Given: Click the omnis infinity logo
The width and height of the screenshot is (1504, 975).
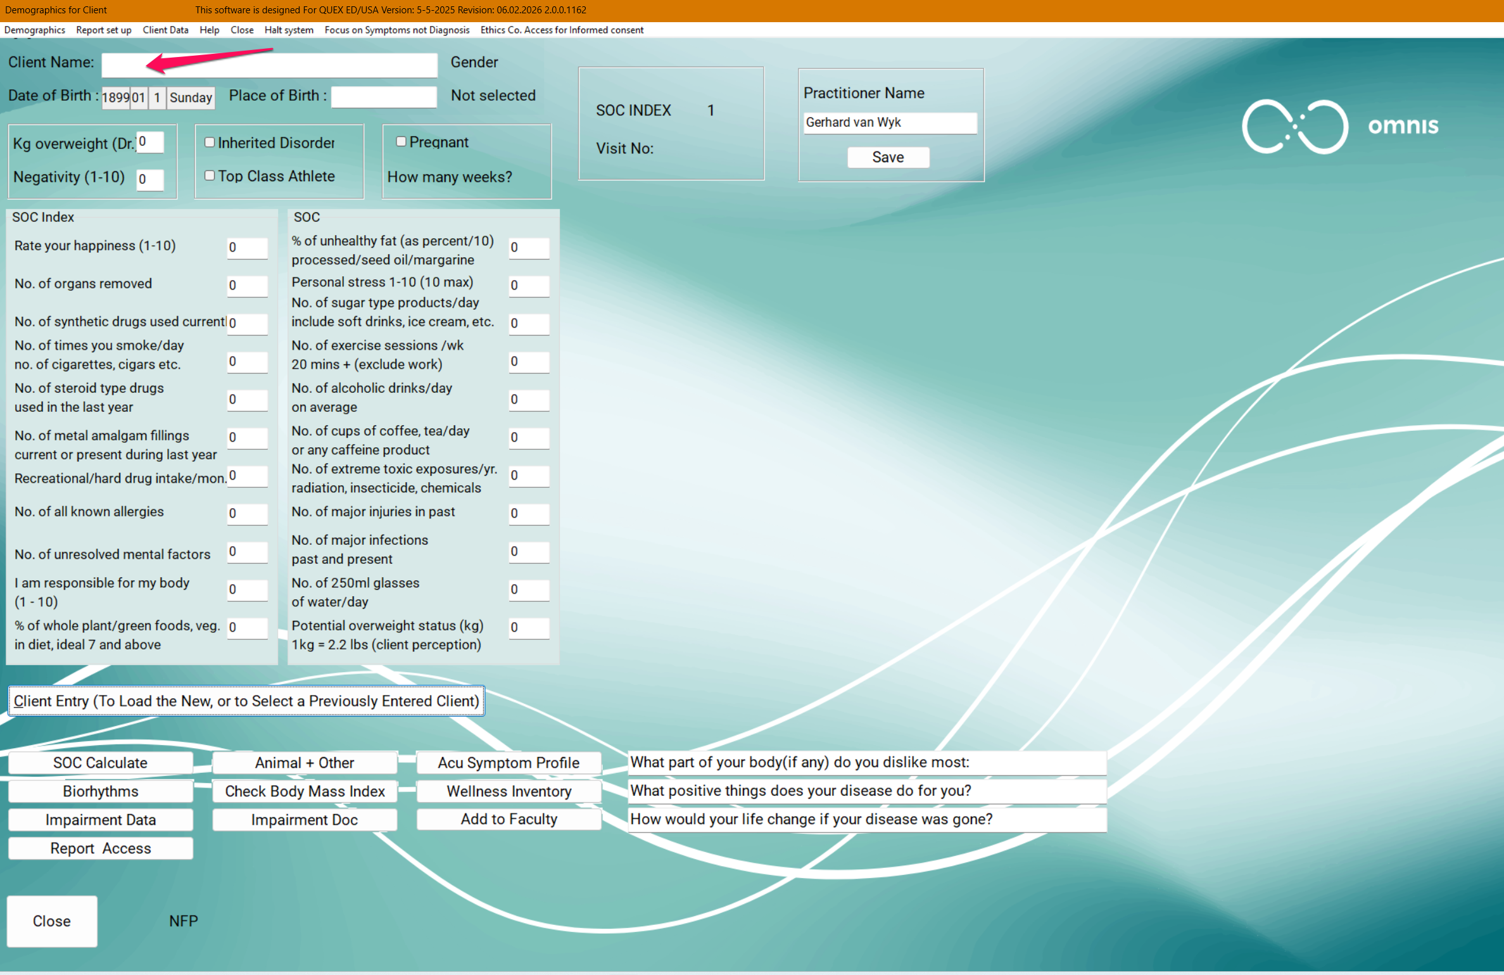Looking at the screenshot, I should click(x=1295, y=126).
